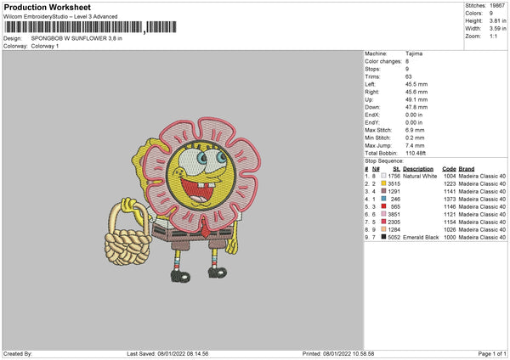Viewport: 510px width, 360px height.
Task: Click the light pink swatch for code 1121
Action: [384, 214]
